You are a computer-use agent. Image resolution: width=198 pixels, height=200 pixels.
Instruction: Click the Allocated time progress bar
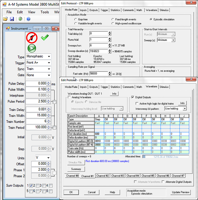[165, 157]
